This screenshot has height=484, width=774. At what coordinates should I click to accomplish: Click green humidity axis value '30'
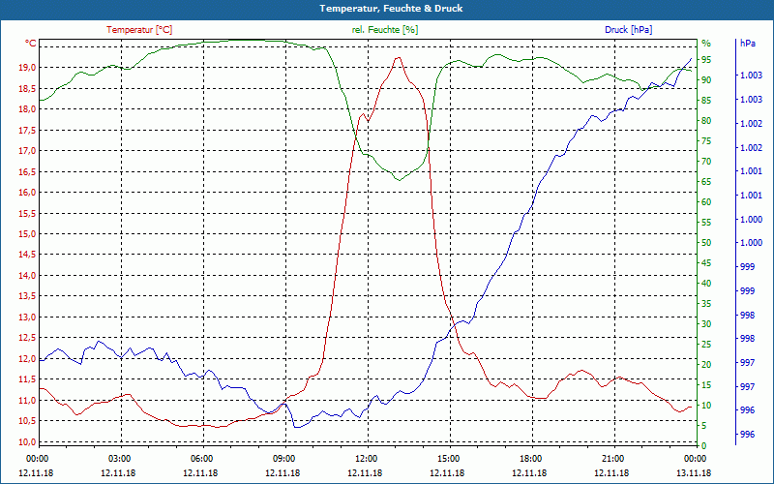point(706,324)
